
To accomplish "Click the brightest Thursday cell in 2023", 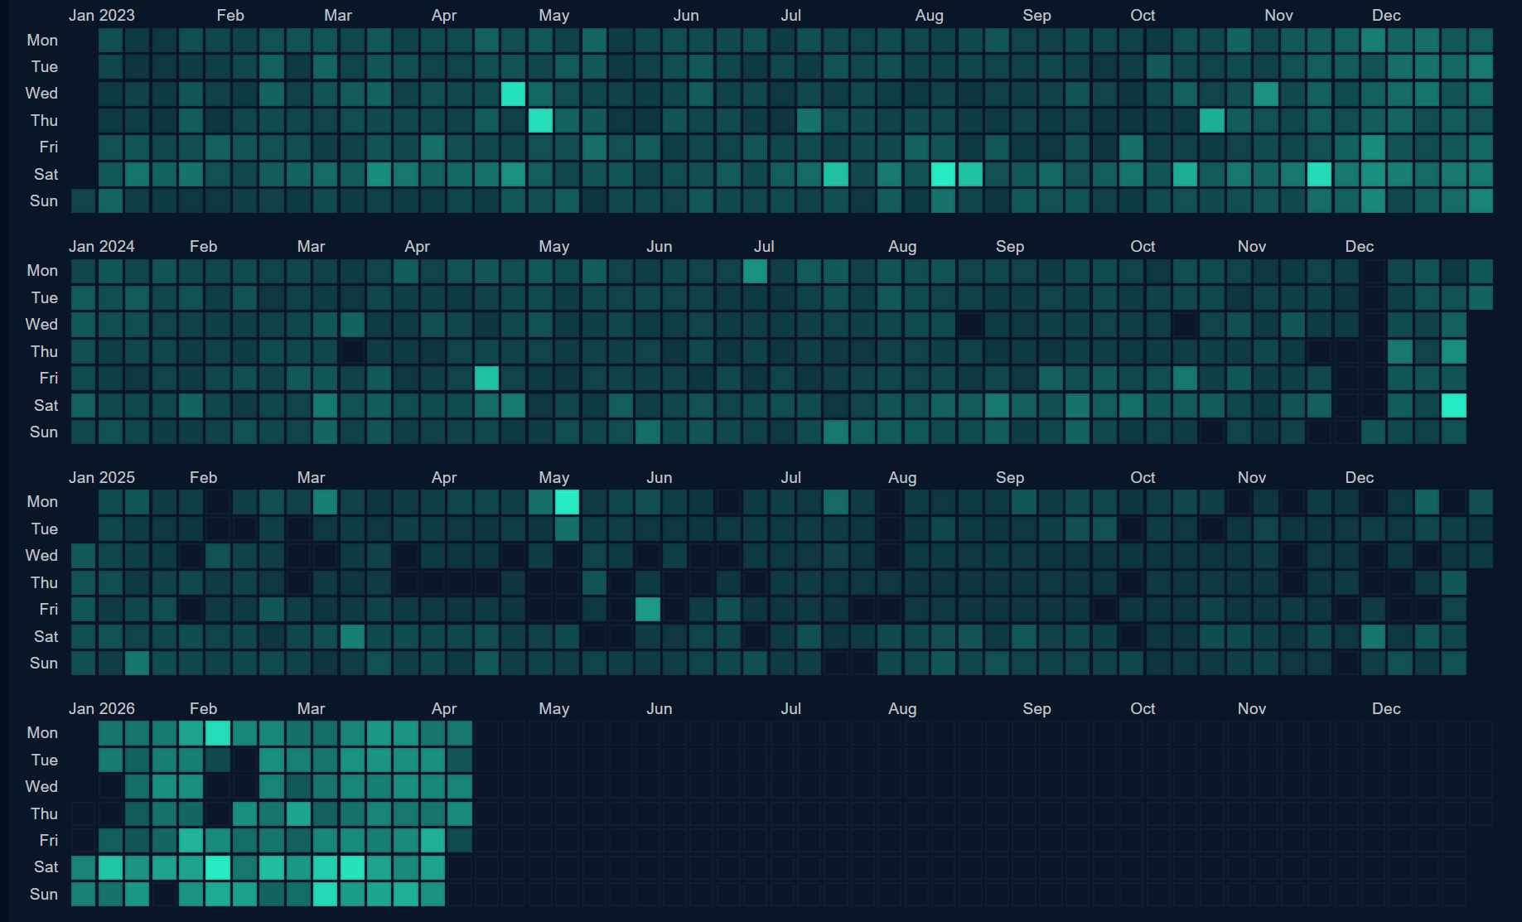I will [540, 120].
